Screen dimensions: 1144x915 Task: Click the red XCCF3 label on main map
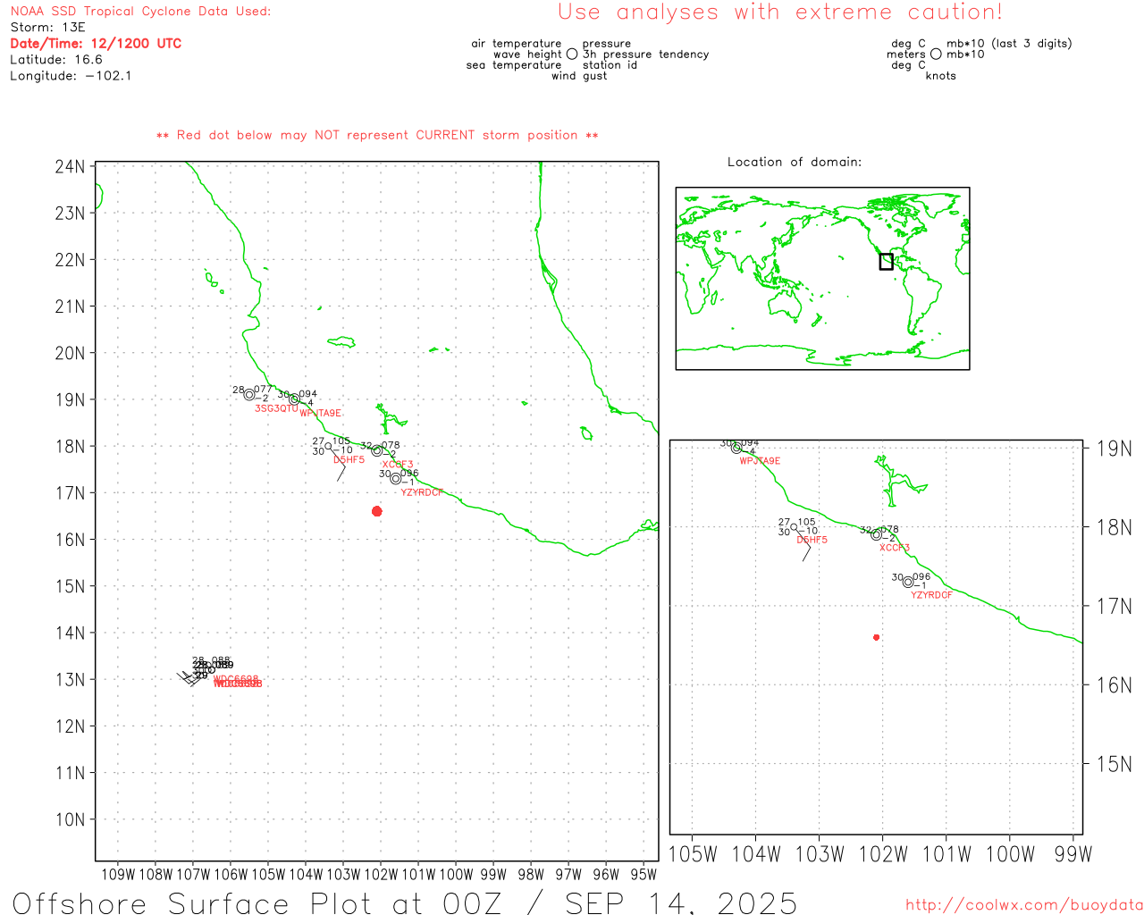397,465
